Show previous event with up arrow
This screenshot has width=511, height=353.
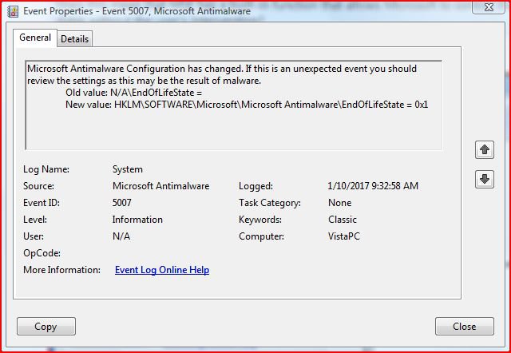485,150
